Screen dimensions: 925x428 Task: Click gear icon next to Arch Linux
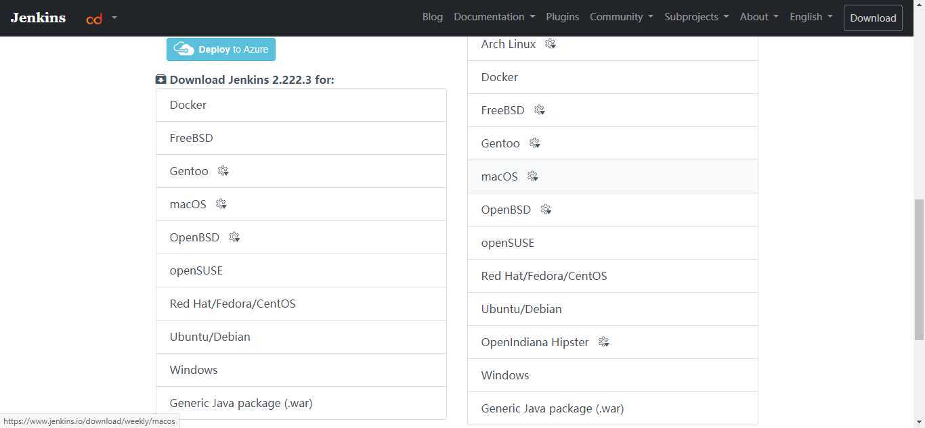click(x=551, y=44)
